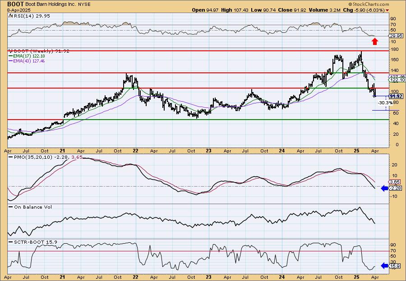The width and height of the screenshot is (406, 281).
Task: Click the 160 price axis label
Action: (x=395, y=60)
